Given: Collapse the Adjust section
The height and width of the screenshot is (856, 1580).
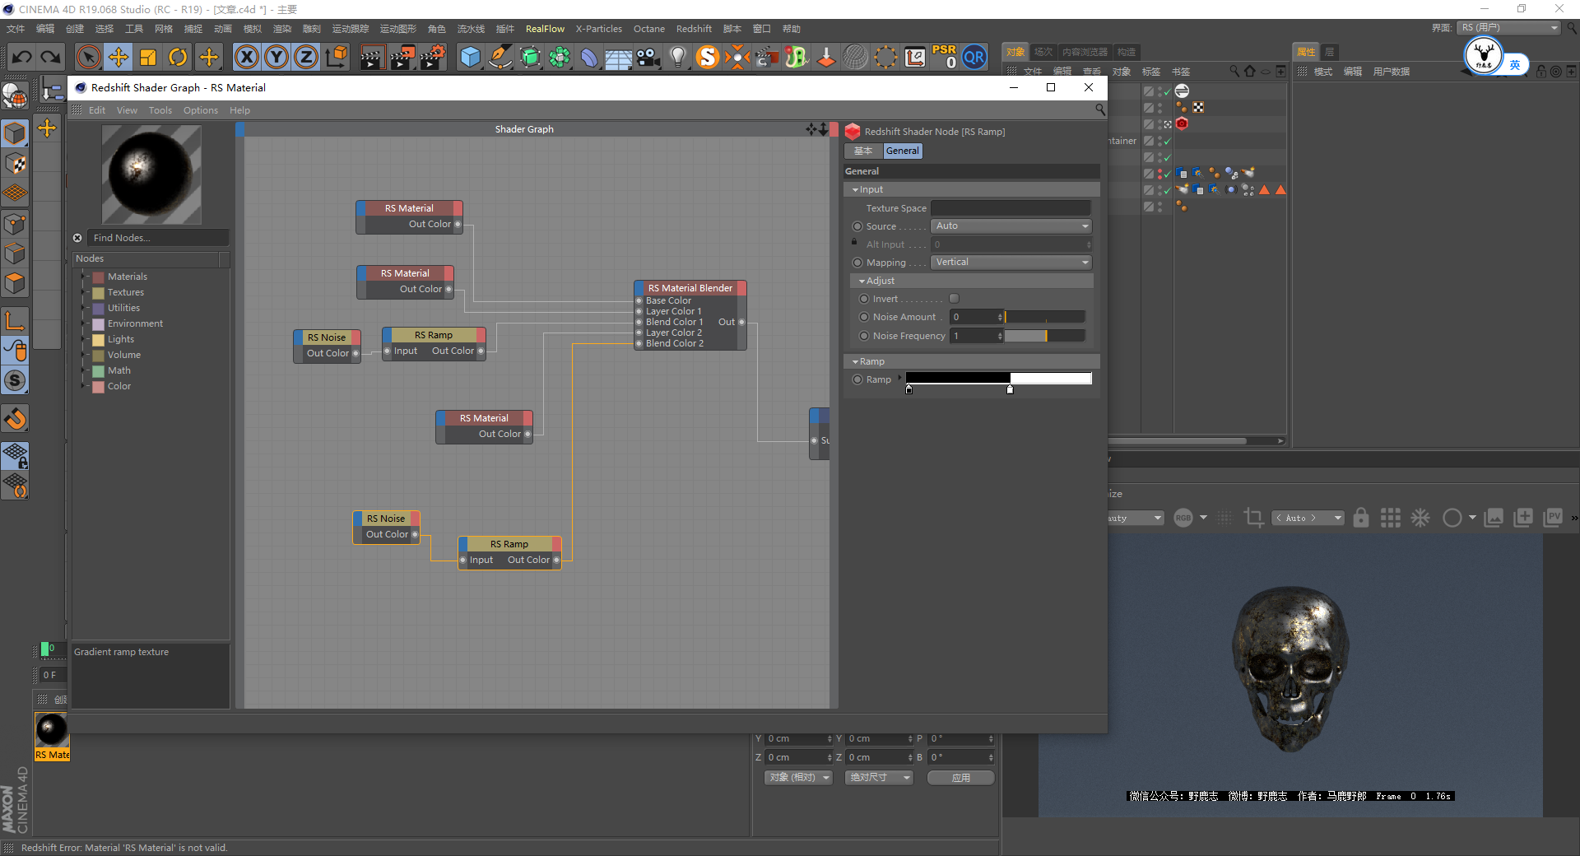Looking at the screenshot, I should click(x=862, y=281).
